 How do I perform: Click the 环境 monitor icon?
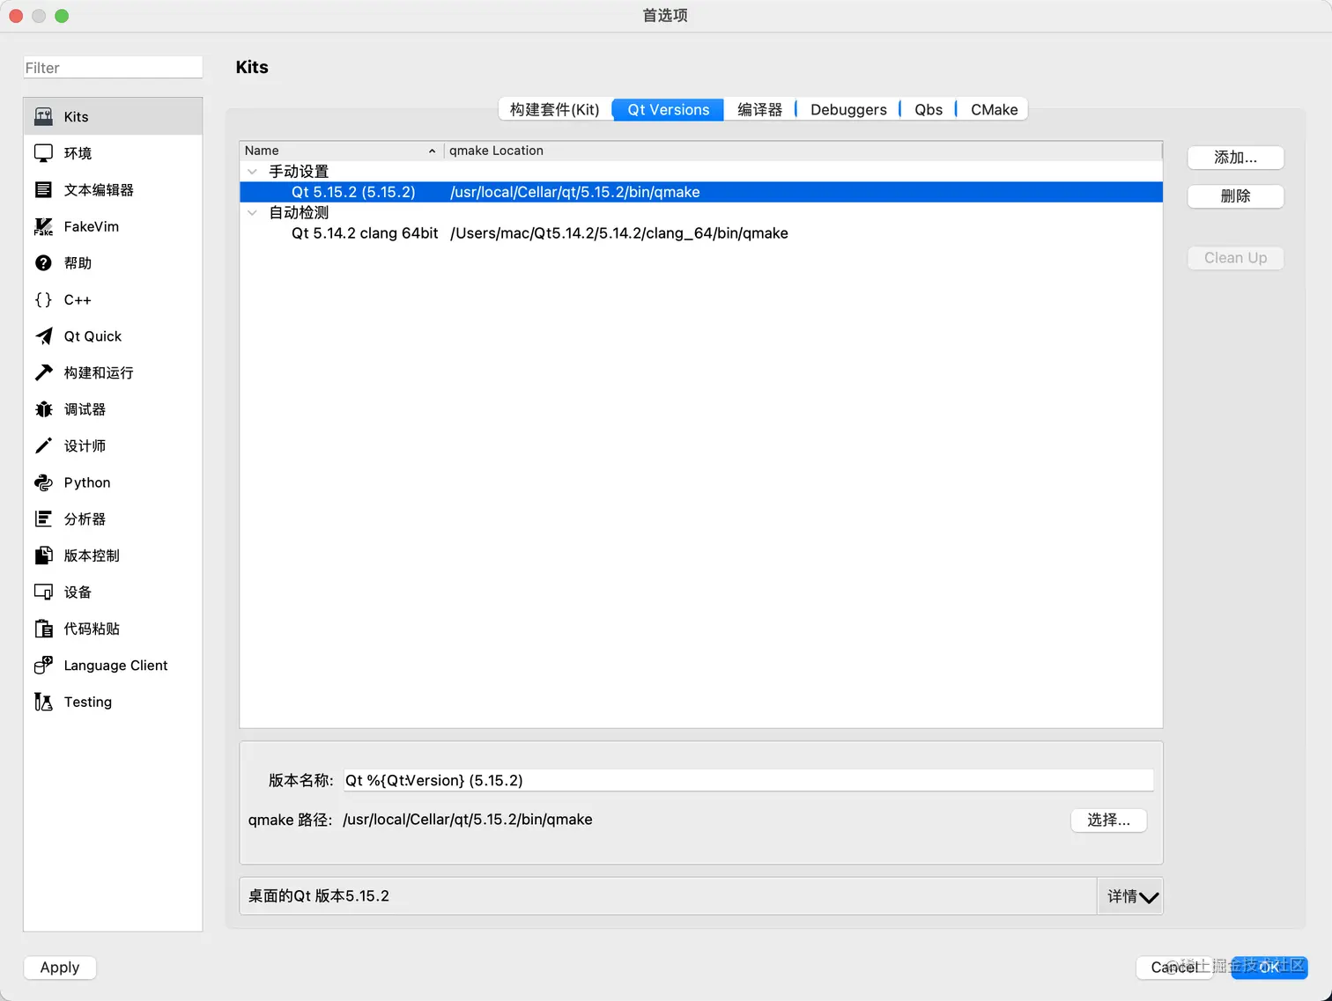pos(43,153)
